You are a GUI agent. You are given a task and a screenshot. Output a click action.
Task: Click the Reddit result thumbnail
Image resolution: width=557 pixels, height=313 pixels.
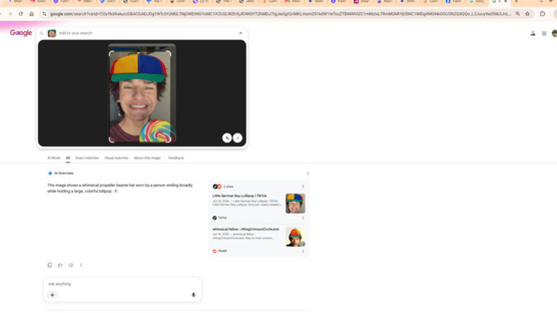click(295, 237)
